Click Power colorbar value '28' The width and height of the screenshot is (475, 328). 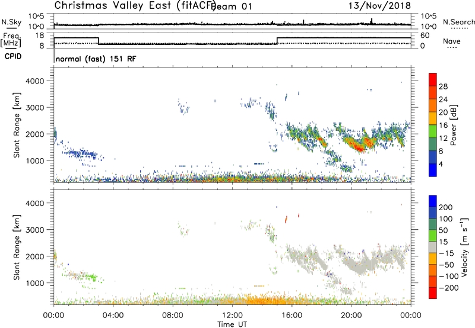pos(443,86)
